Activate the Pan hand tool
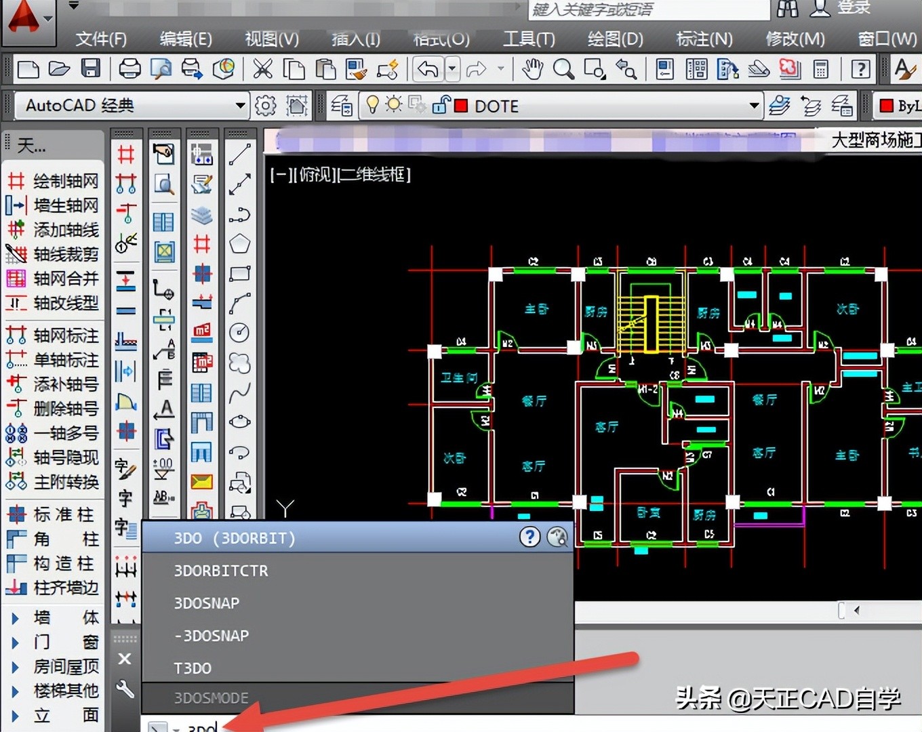922x732 pixels. [533, 68]
